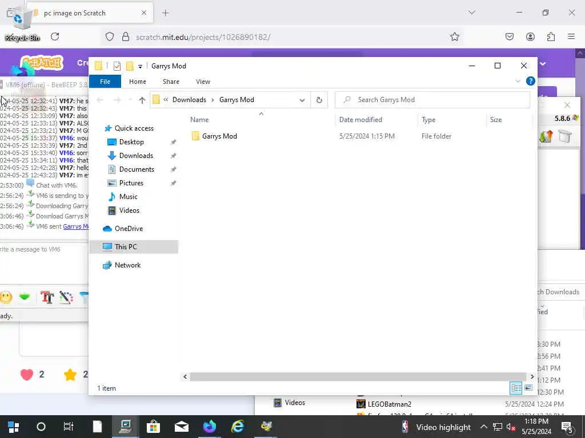Open the list all tabs dropdown
The height and width of the screenshot is (438, 585).
471,13
